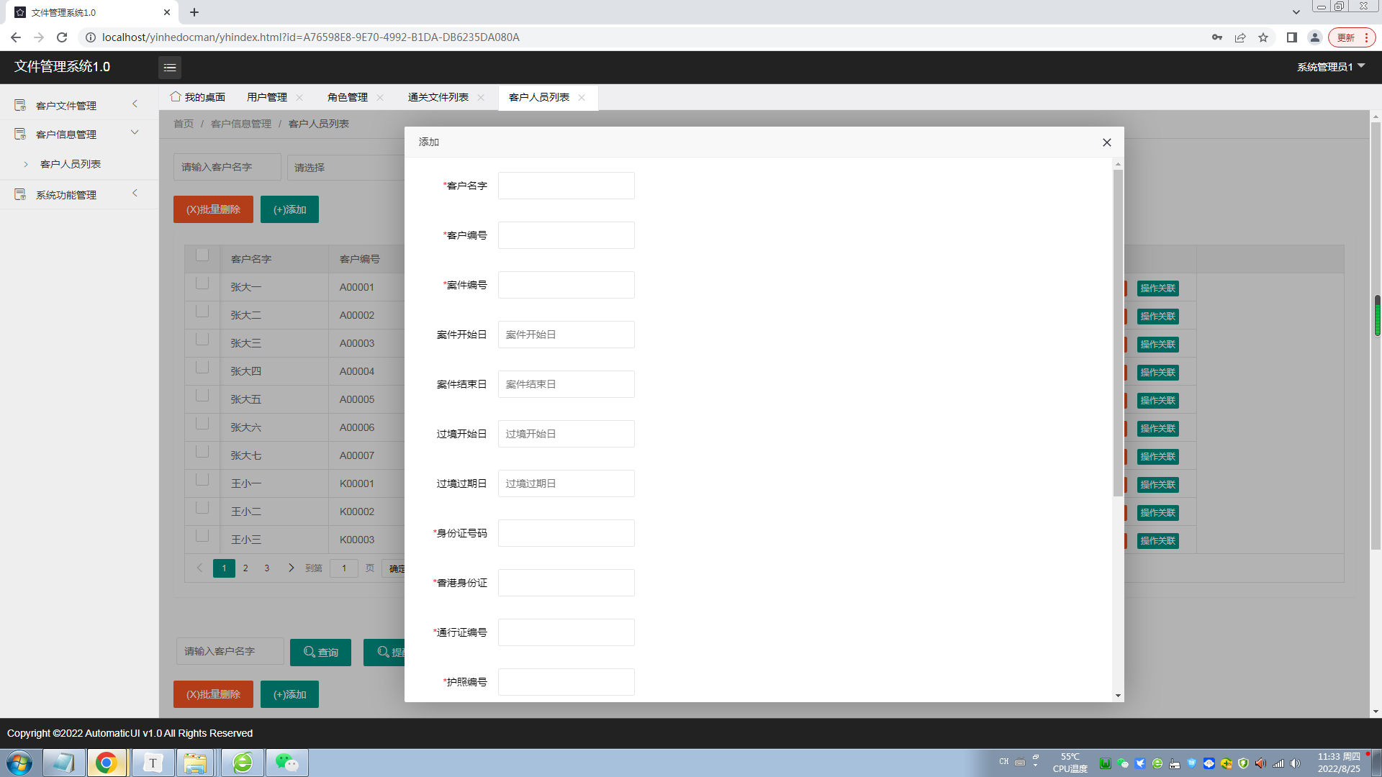Viewport: 1382px width, 777px height.
Task: Close the 添加 dialog with X icon
Action: [x=1107, y=142]
